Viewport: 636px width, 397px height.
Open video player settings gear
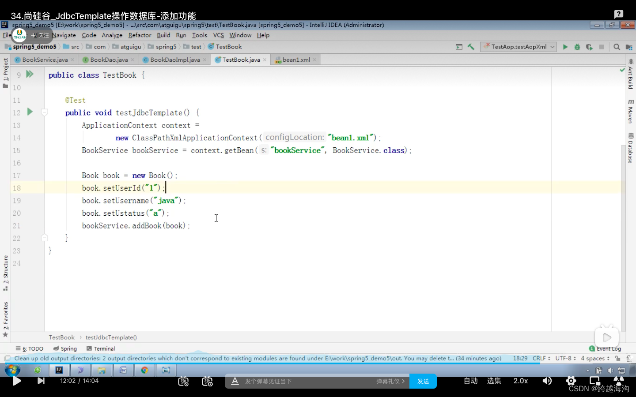[571, 381]
